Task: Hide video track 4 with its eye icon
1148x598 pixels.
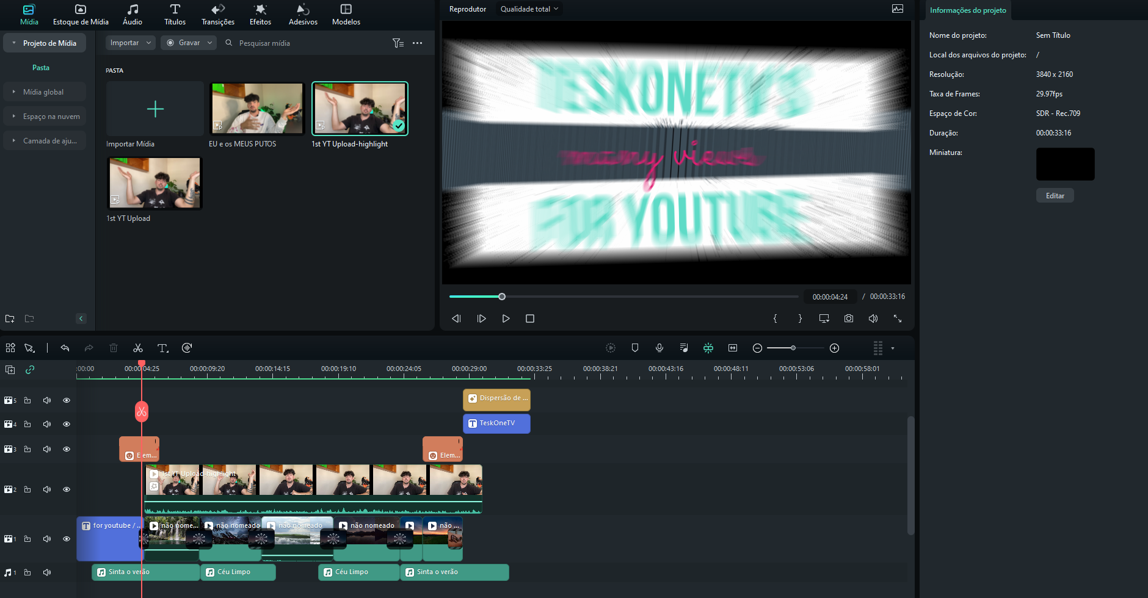Action: point(67,424)
